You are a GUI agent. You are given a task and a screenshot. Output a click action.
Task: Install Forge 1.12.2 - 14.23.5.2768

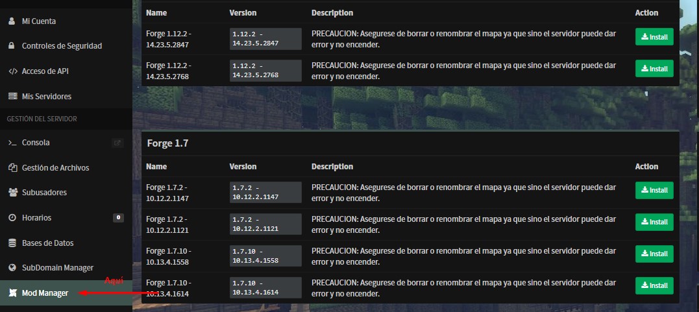654,69
